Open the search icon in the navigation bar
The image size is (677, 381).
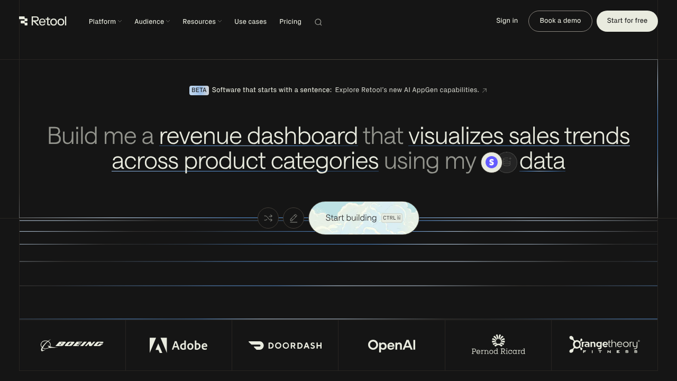click(x=318, y=22)
